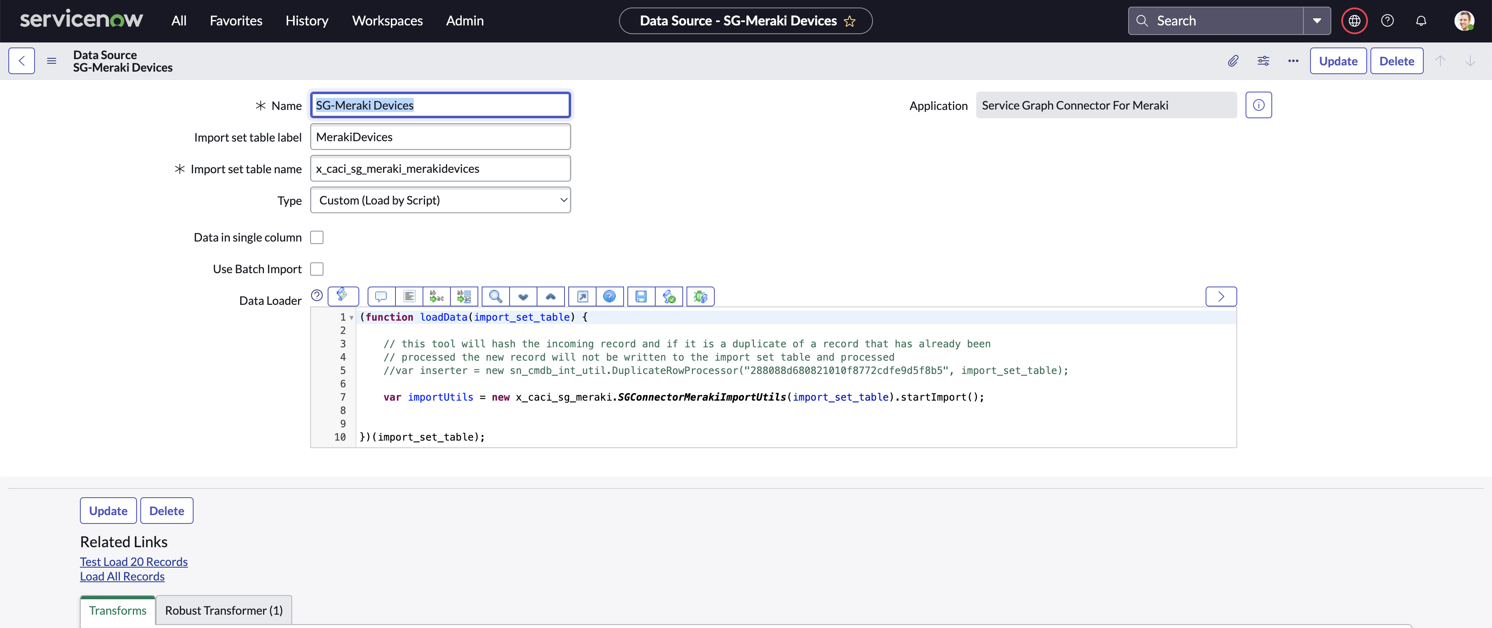Select the toggle comment icon in the editor toolbar
The height and width of the screenshot is (628, 1492).
380,296
